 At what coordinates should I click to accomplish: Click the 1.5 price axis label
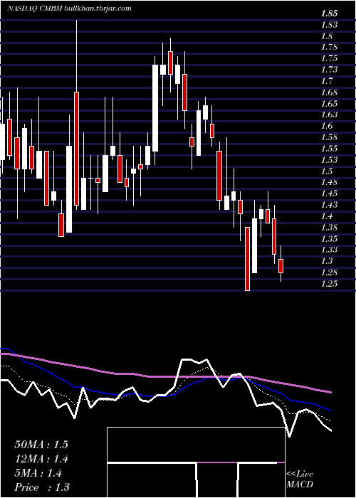click(327, 171)
